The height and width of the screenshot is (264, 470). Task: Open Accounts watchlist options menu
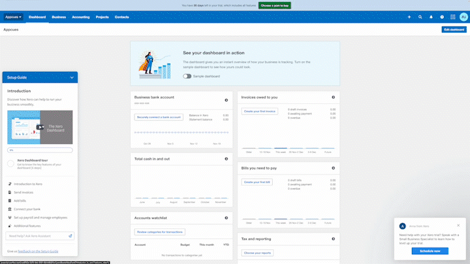click(x=227, y=218)
